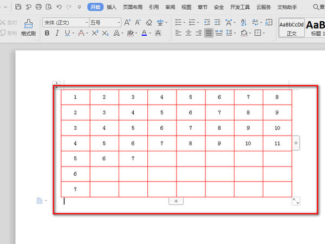Open font color dropdown arrow
Image resolution: width=325 pixels, height=244 pixels.
(x=150, y=33)
